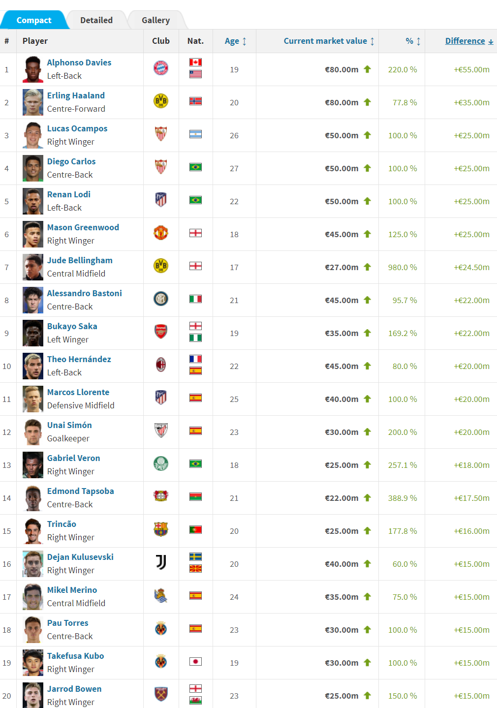The image size is (497, 708).
Task: Open the Gallery tab
Action: point(155,20)
